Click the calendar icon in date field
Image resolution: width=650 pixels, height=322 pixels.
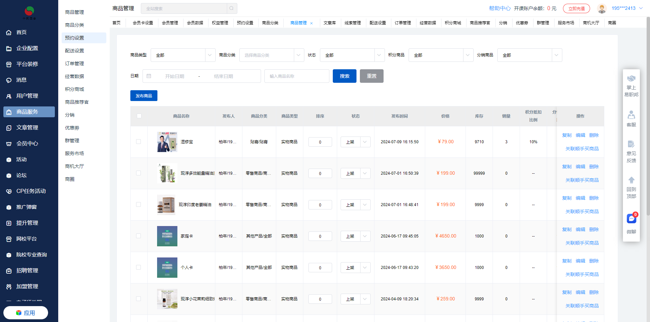click(x=149, y=76)
